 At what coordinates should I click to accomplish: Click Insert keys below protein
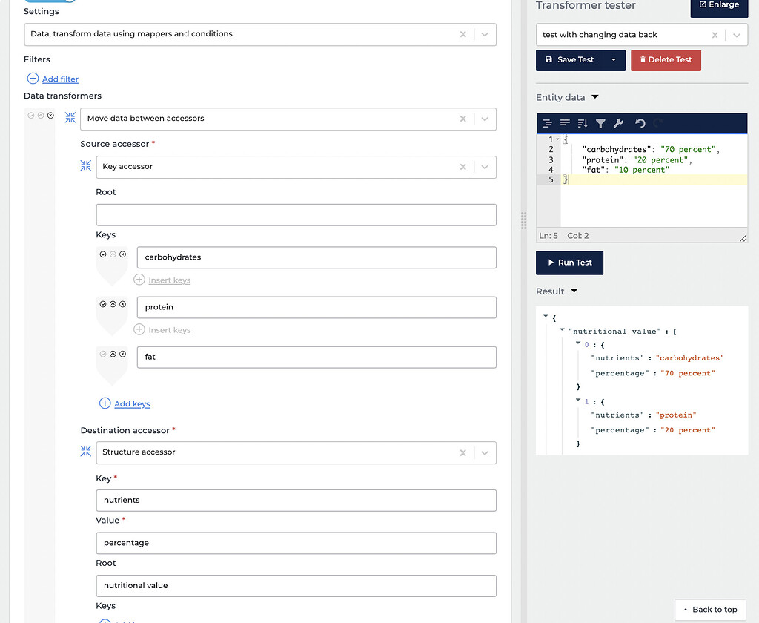pos(170,330)
